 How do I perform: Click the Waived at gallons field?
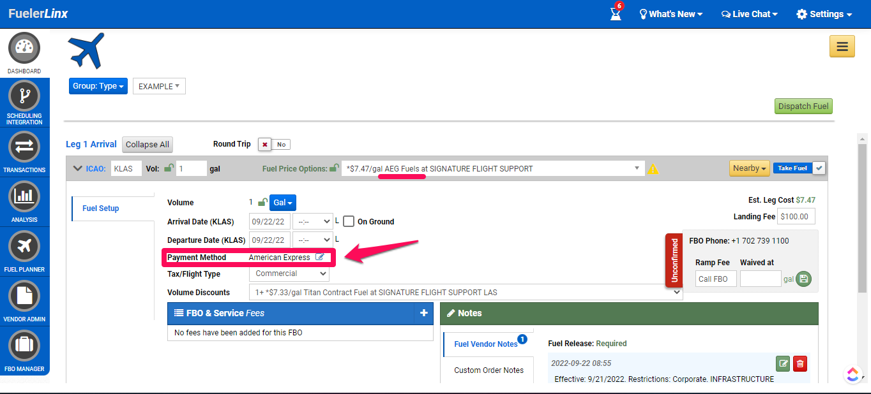tap(761, 279)
